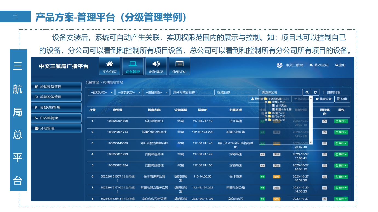Click the 设备GIS管理 map pin icon
Image resolution: width=378 pixels, height=212 pixels.
pyautogui.click(x=36, y=107)
